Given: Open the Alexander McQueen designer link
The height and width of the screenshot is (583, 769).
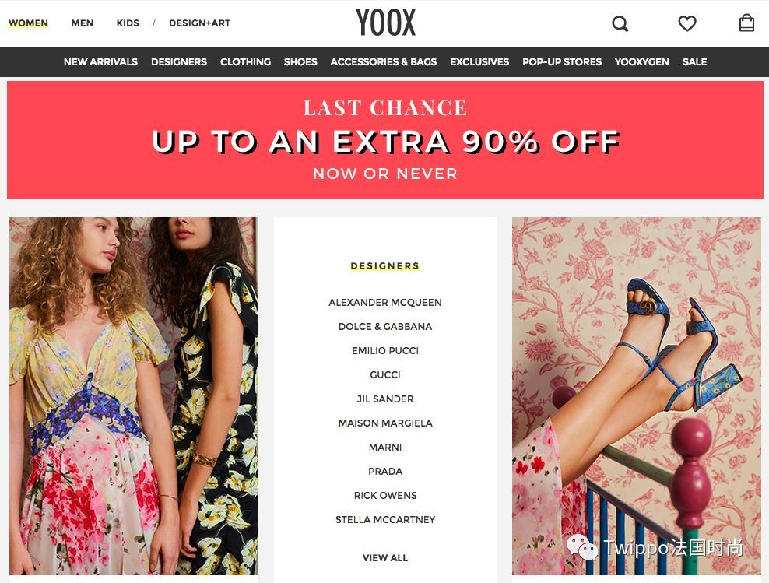Looking at the screenshot, I should [x=385, y=303].
